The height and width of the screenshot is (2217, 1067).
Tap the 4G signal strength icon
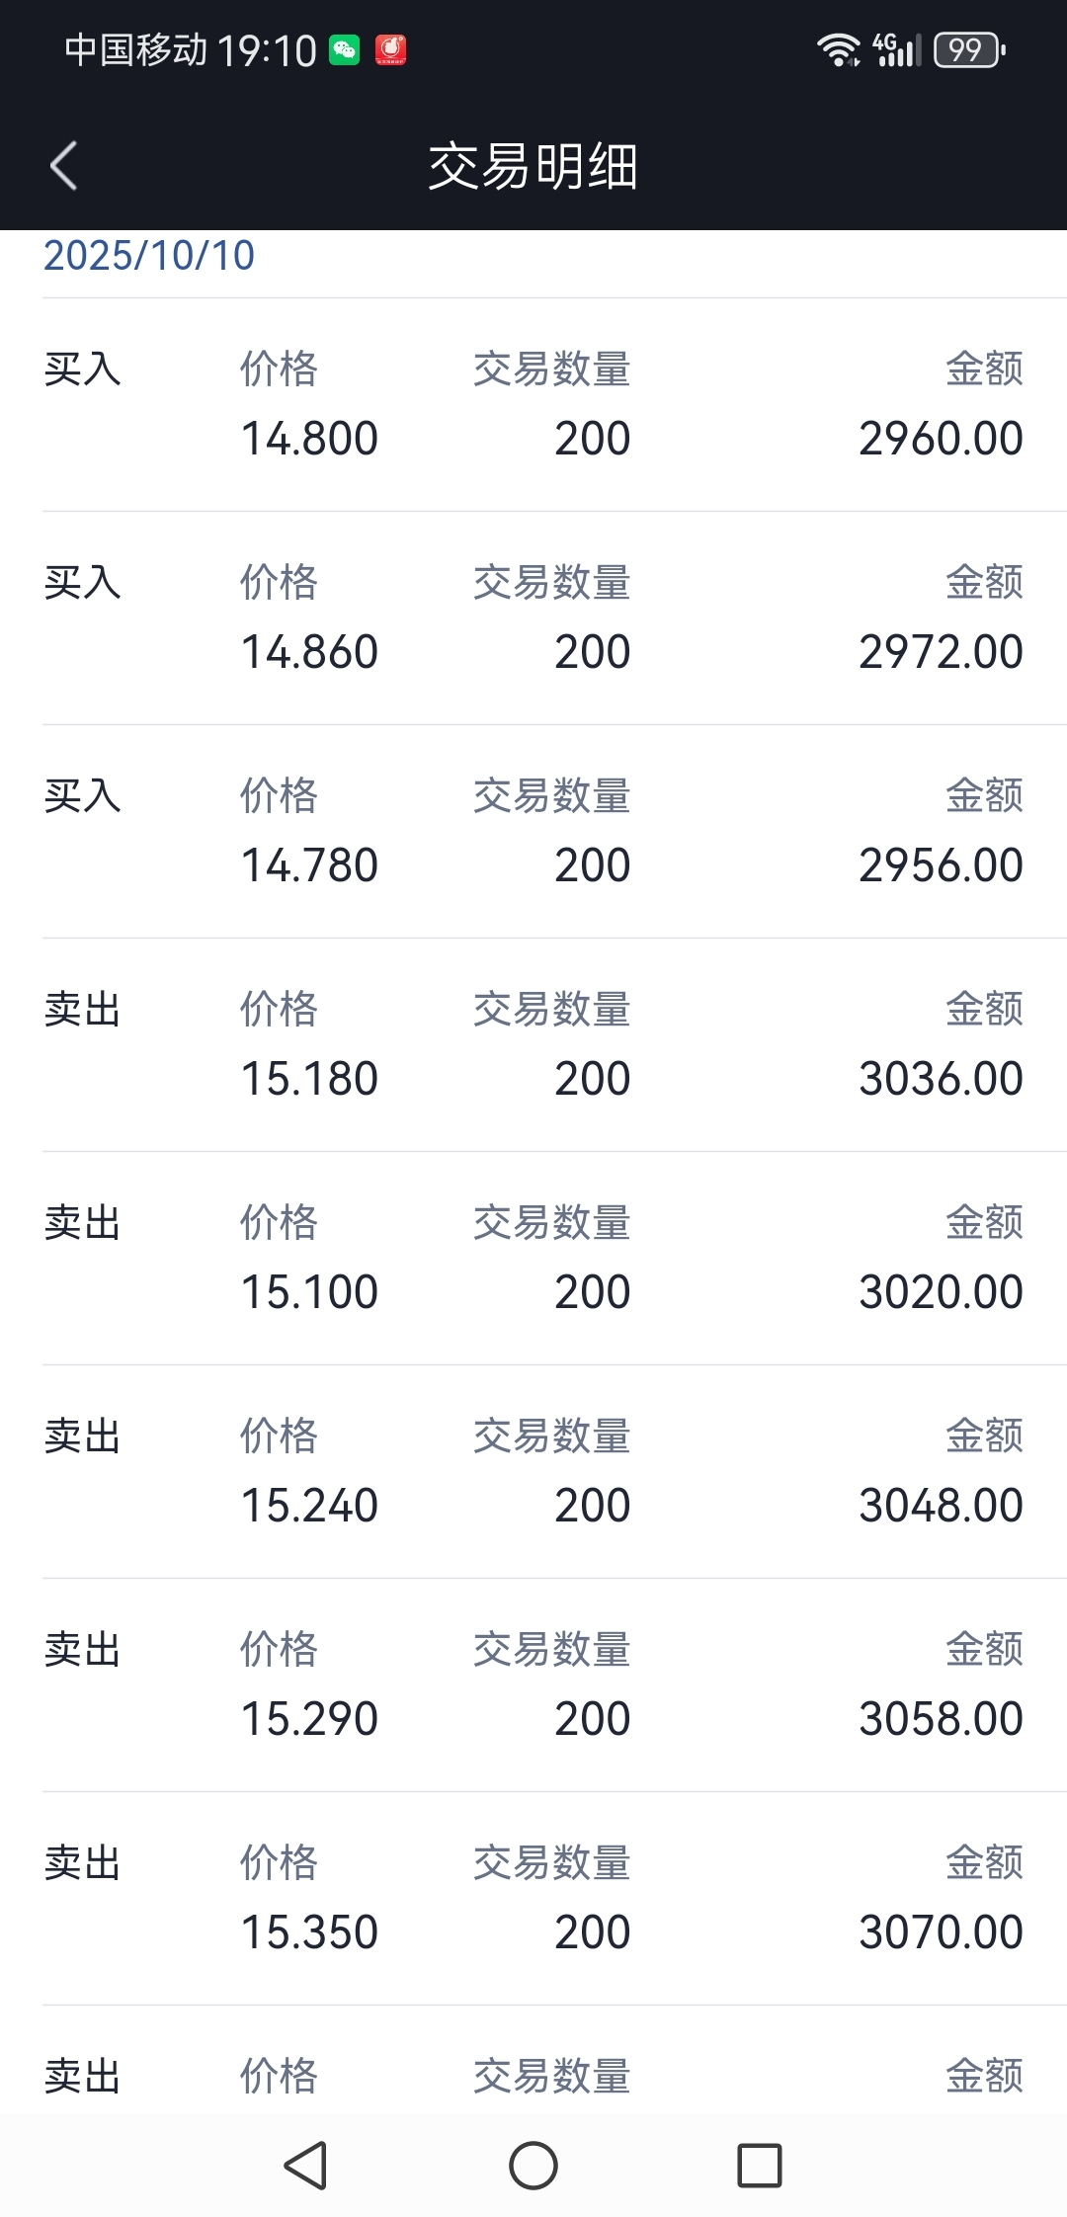click(897, 49)
